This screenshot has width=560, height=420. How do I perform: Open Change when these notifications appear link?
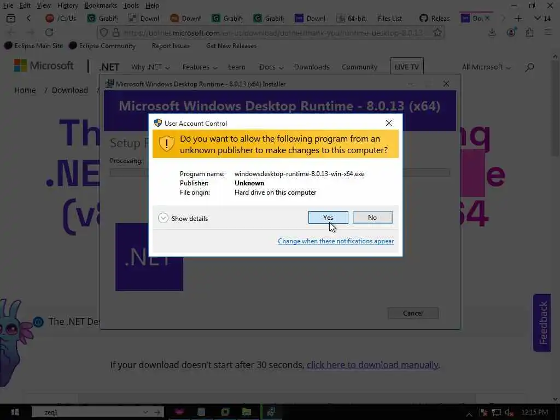point(336,241)
